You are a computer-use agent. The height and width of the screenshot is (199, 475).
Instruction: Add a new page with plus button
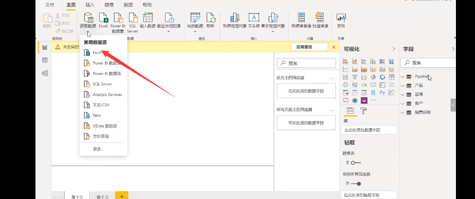coord(122,196)
